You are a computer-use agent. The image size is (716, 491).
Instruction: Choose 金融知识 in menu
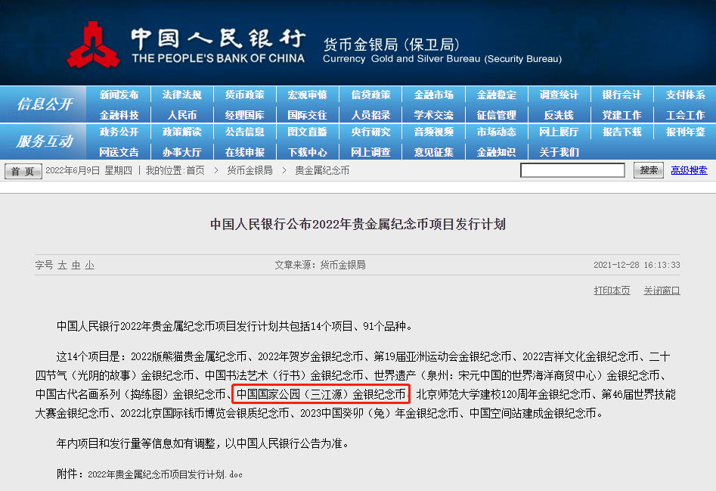click(x=496, y=152)
